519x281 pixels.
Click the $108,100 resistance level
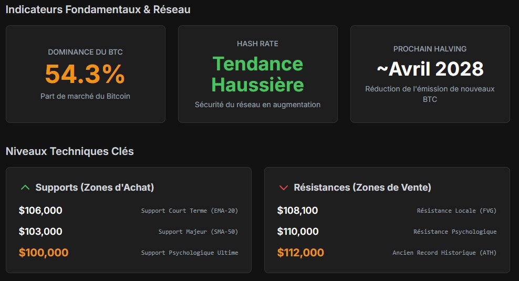click(x=297, y=211)
